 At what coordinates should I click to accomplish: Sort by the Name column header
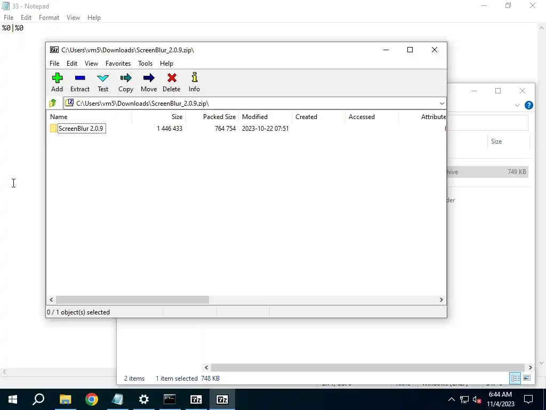[89, 117]
